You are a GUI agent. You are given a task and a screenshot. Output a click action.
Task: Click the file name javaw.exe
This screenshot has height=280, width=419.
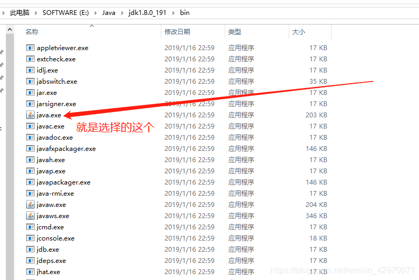coord(51,205)
